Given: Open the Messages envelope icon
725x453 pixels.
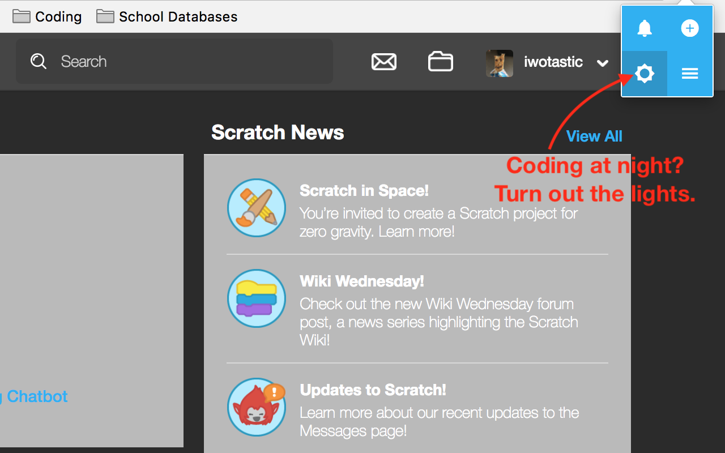Looking at the screenshot, I should click(x=384, y=62).
